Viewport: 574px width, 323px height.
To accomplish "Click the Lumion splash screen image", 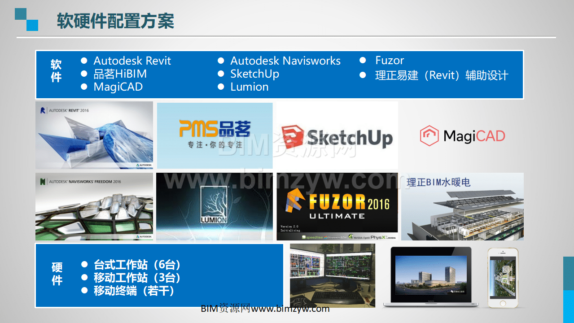I will tap(215, 206).
